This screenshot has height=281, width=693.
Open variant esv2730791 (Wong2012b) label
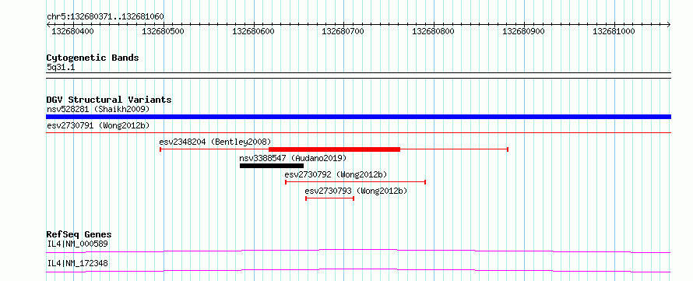pyautogui.click(x=98, y=125)
